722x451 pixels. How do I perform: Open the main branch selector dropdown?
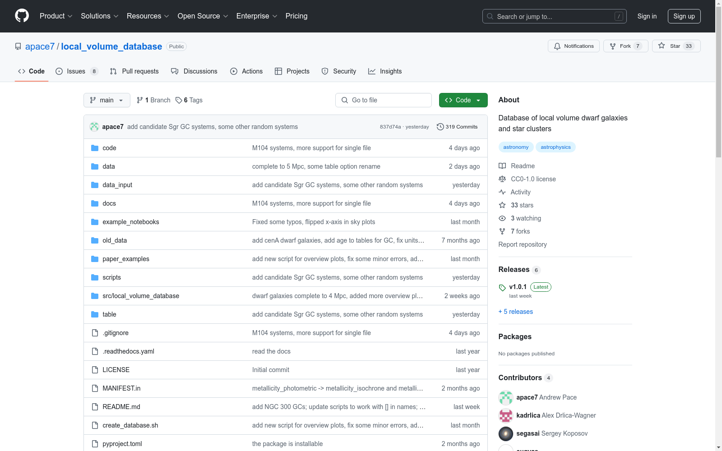[107, 100]
